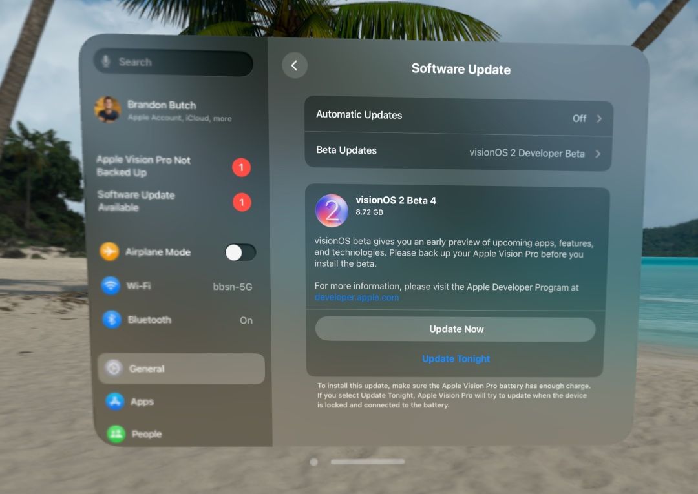The image size is (698, 494).
Task: Click the Off value for Automatic Updates
Action: pos(579,118)
